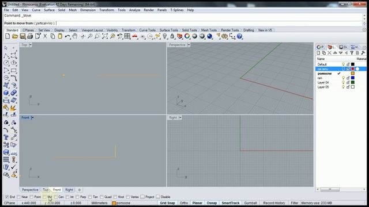This screenshot has width=369, height=207.
Task: Click the Print icon in toolbar
Action: [30, 36]
